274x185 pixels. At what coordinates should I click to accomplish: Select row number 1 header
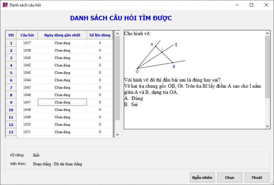coord(11,43)
